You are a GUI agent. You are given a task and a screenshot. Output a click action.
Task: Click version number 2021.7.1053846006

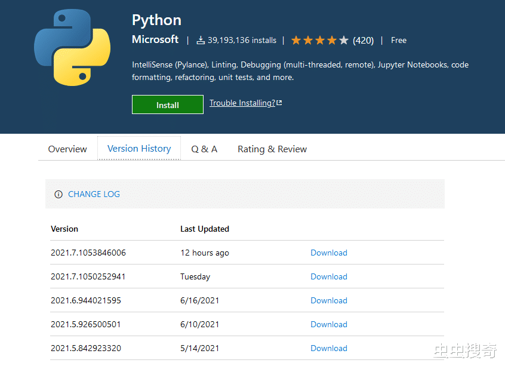coord(88,253)
